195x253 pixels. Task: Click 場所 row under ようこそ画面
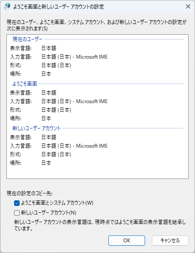[x=31, y=119]
